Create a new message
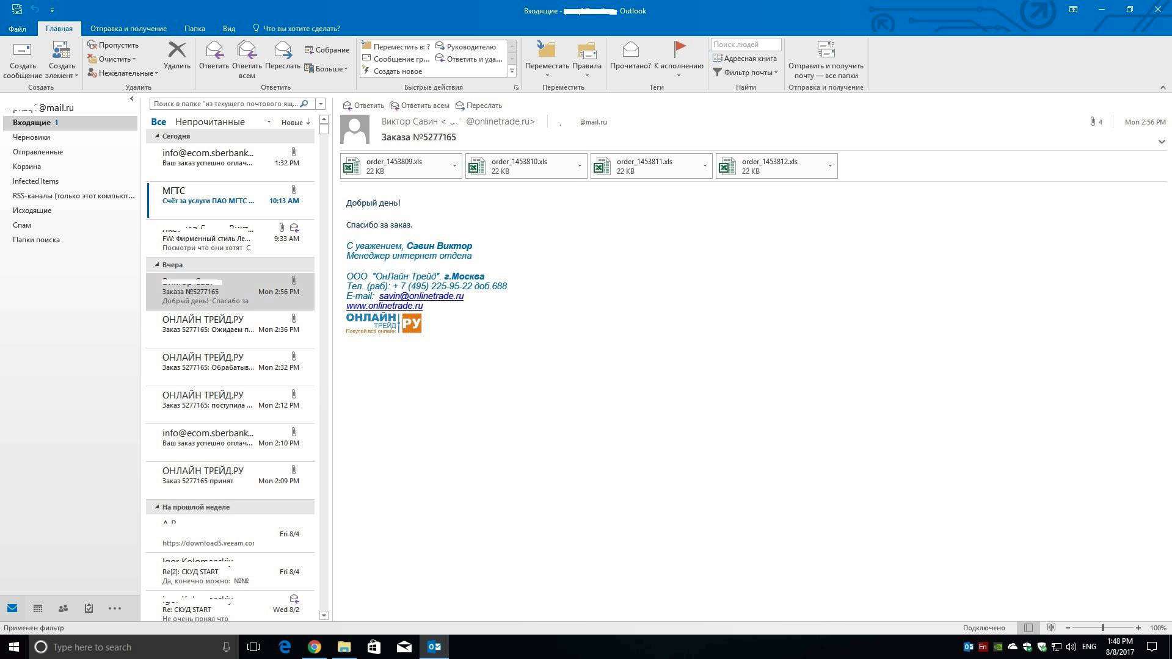The image size is (1172, 659). (23, 60)
